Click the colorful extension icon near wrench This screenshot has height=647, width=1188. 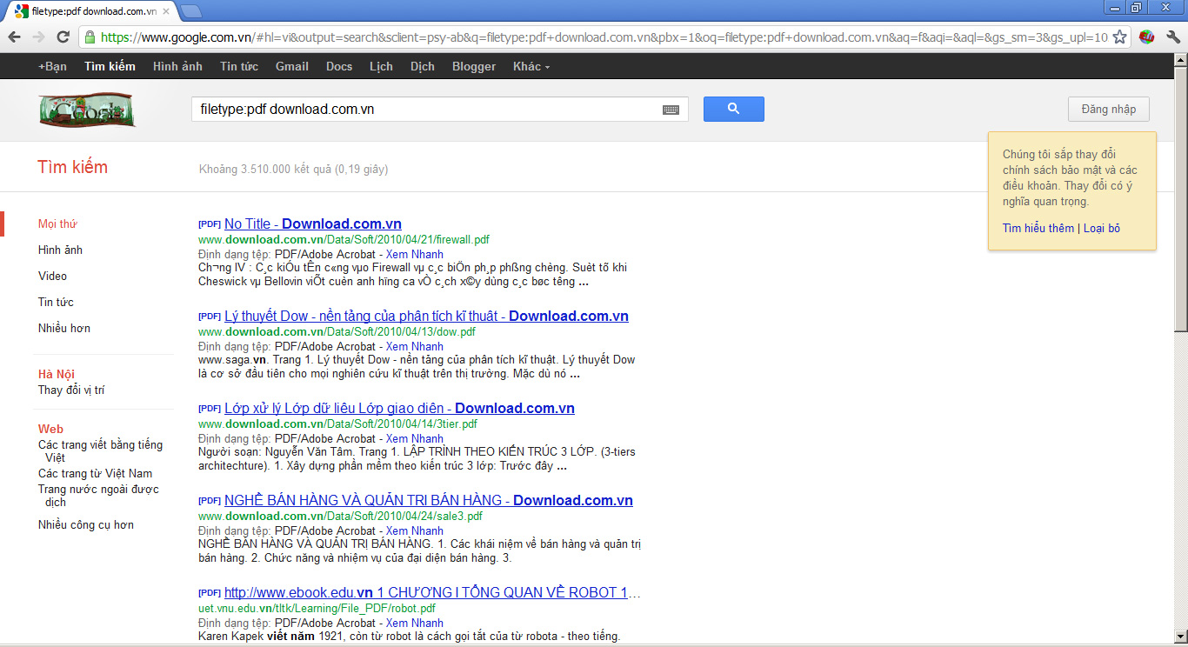1146,37
